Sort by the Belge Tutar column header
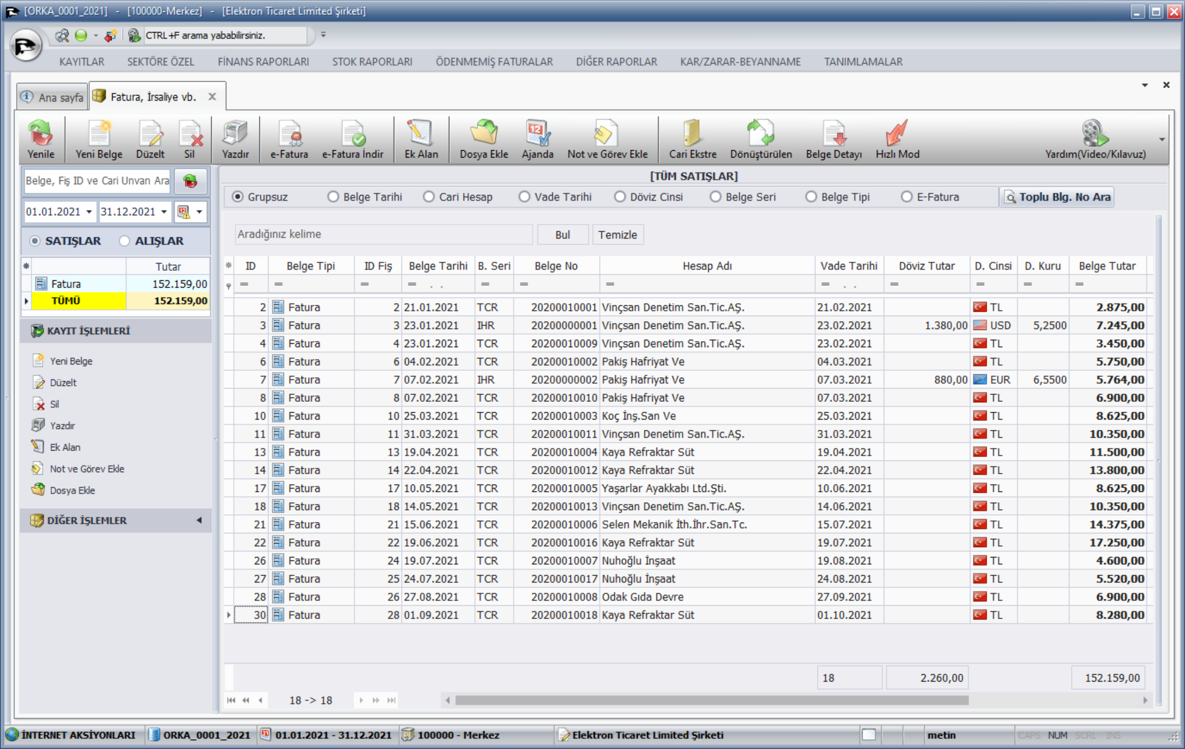 1107,266
